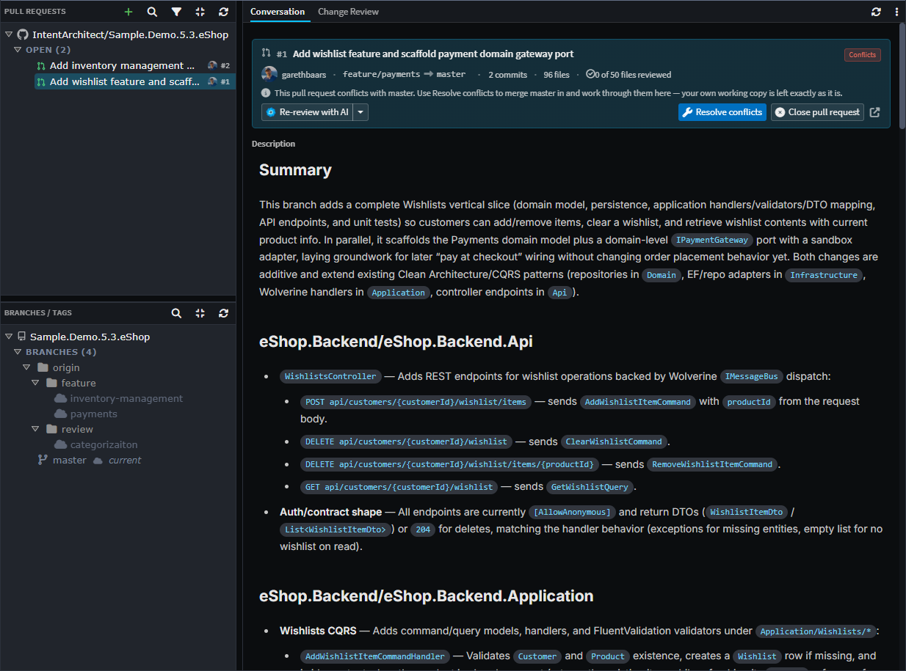Collapse the OPEN (2) group
Image resolution: width=906 pixels, height=671 pixels.
[18, 50]
